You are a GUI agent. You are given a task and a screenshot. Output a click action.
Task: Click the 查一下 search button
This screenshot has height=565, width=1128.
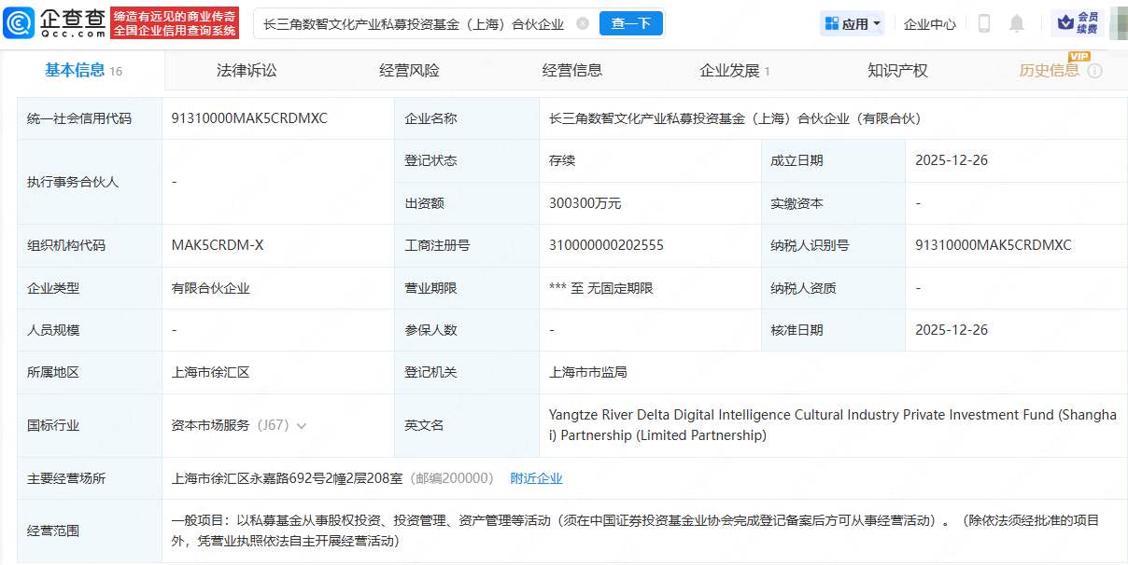631,23
